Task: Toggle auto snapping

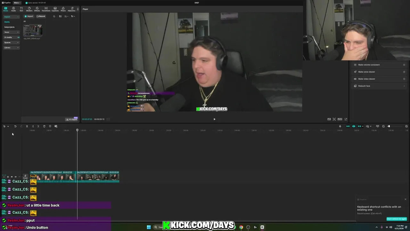Action: click(x=354, y=126)
